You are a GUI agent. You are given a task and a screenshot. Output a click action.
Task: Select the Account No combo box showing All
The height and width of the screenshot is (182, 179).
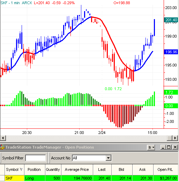[92, 158]
